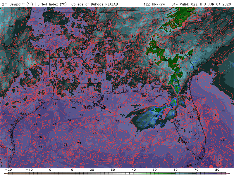Click the 70 label on the color scale

pos(196,170)
